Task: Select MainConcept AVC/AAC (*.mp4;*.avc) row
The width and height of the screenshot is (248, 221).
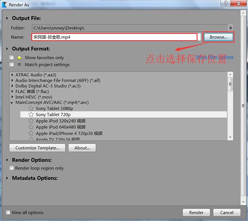Action: pos(52,102)
